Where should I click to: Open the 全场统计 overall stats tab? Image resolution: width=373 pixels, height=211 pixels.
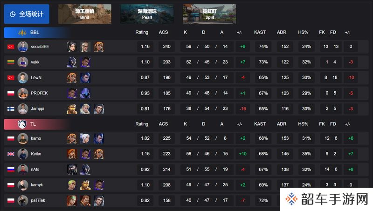[x=27, y=14]
